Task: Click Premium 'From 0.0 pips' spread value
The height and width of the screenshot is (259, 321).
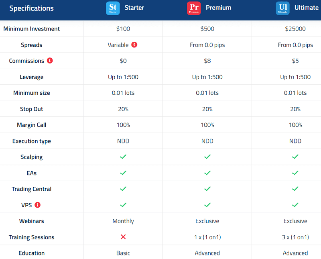Action: 207,45
